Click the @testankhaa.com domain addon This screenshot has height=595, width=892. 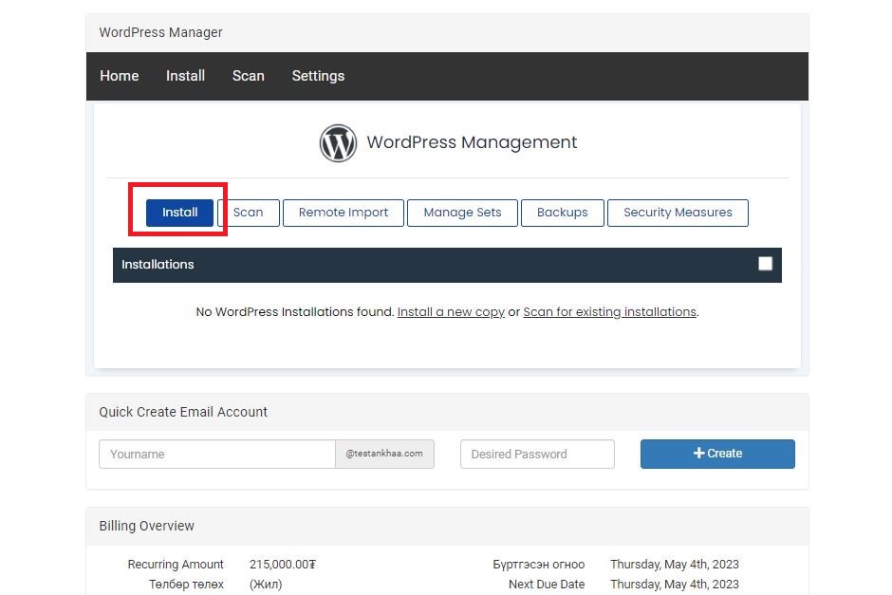[x=384, y=454]
